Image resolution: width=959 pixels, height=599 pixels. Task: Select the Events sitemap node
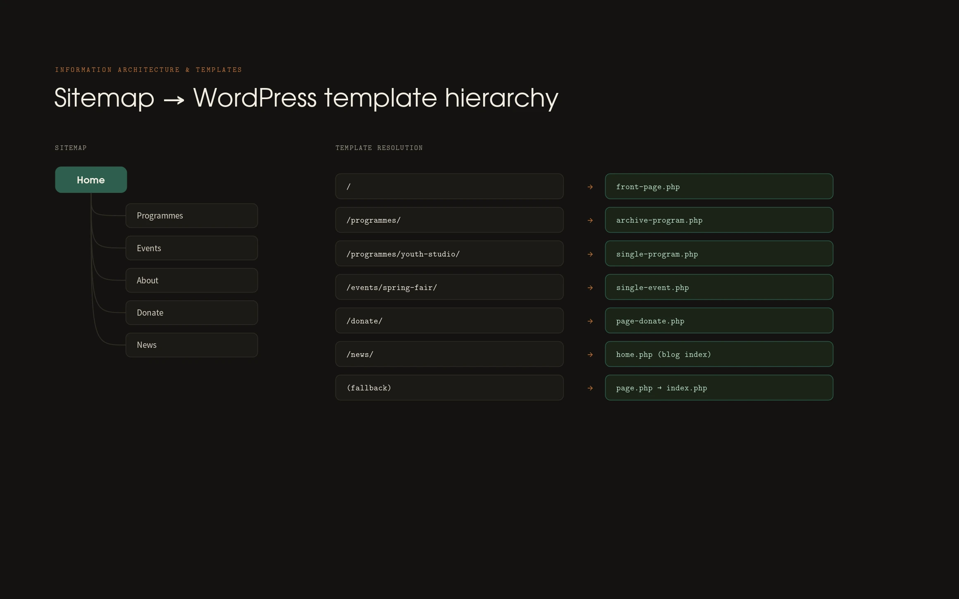point(192,248)
